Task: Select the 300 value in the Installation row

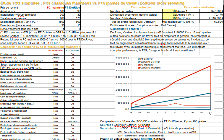Action: (x=56, y=14)
